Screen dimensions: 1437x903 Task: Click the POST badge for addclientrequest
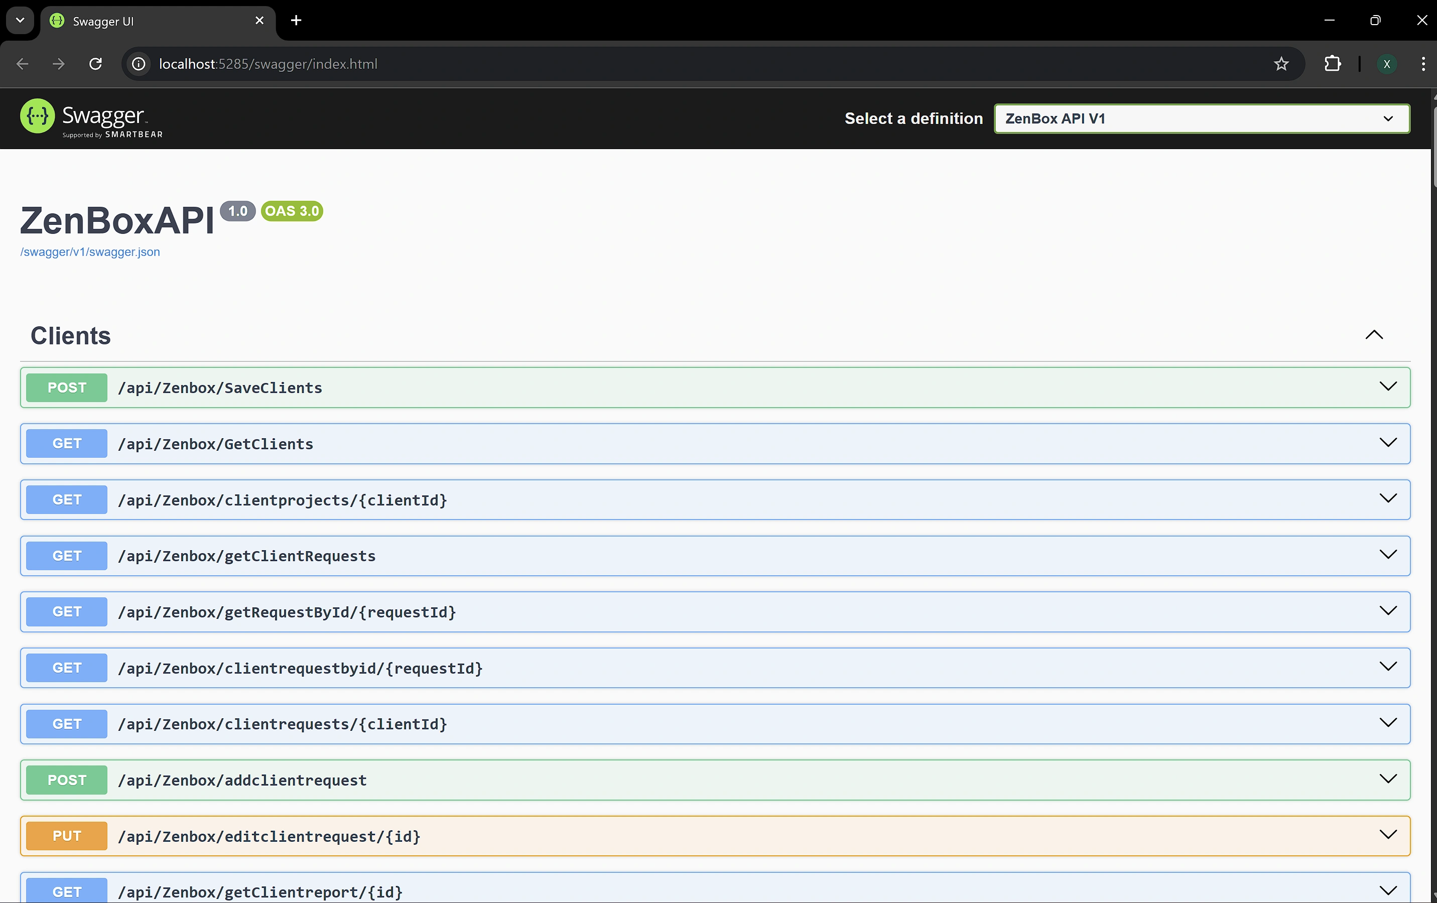click(67, 780)
